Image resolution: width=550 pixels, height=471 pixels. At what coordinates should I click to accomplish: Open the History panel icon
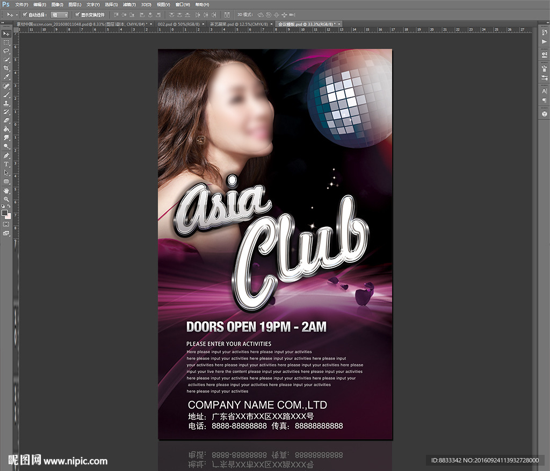click(x=545, y=33)
